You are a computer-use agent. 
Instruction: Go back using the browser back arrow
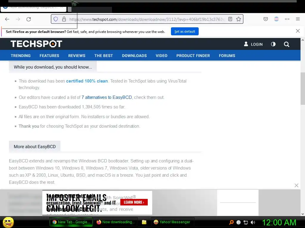pos(7,19)
